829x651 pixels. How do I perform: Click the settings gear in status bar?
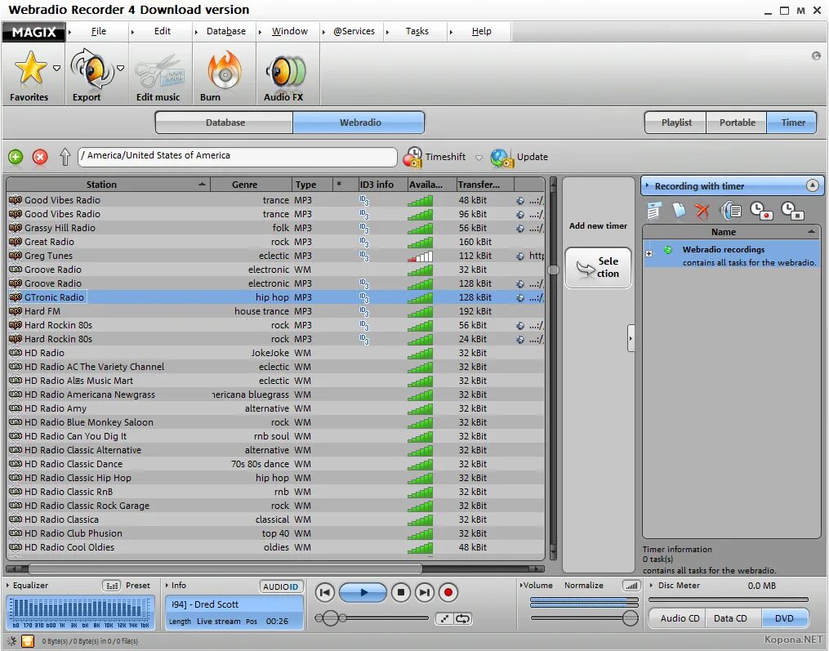pos(11,641)
